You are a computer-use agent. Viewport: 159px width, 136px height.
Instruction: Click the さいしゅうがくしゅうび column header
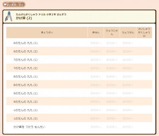[144, 32]
